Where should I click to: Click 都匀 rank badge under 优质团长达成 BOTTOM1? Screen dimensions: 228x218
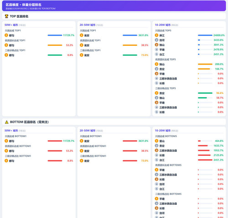pyautogui.click(x=6, y=151)
